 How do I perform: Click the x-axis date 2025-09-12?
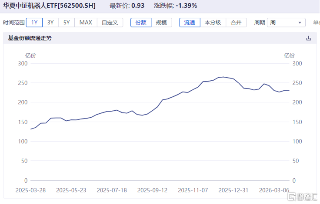click(x=153, y=190)
